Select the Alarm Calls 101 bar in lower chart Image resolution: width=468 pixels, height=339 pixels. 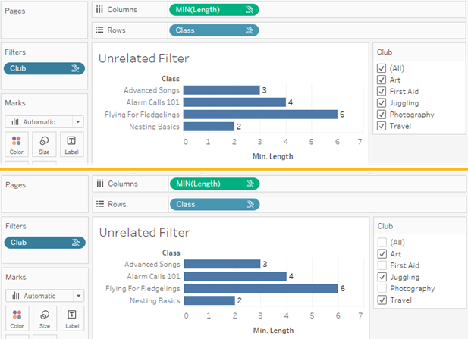coord(235,276)
